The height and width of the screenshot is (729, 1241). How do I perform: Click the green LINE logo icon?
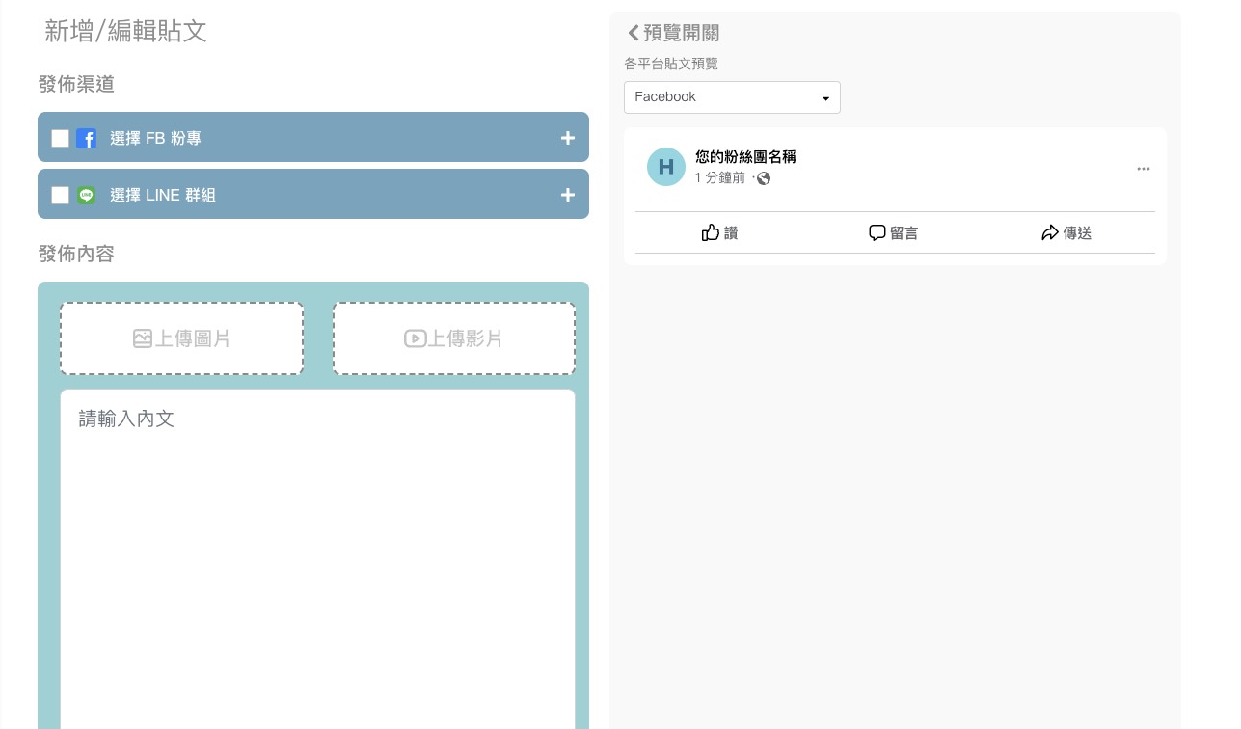tap(86, 195)
